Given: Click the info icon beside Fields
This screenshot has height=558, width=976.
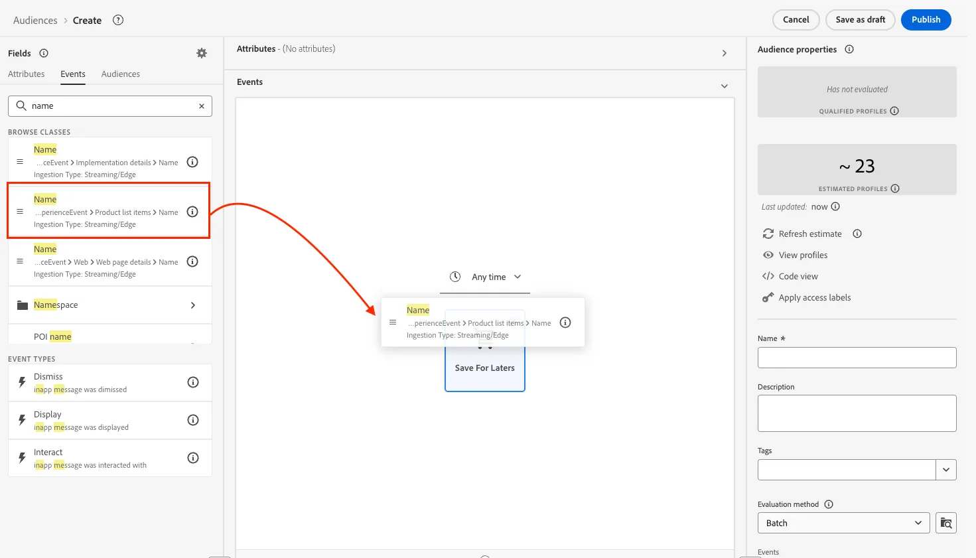Looking at the screenshot, I should 44,53.
